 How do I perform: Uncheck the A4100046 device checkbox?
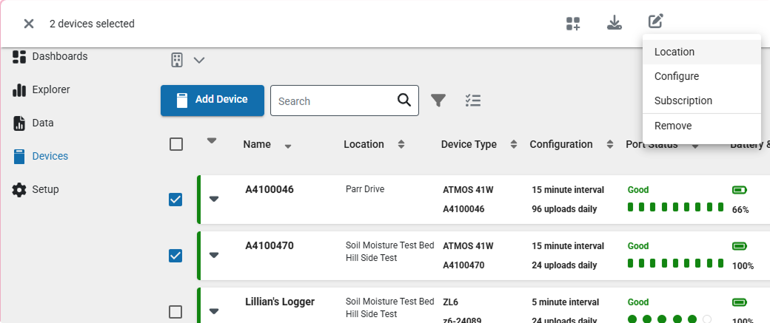pyautogui.click(x=175, y=200)
